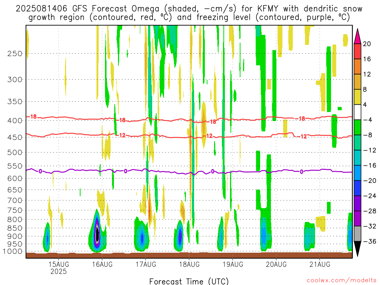This screenshot has height=285, width=380.
Task: Click the red -18 contour label near 20AUG
Action: coord(300,118)
